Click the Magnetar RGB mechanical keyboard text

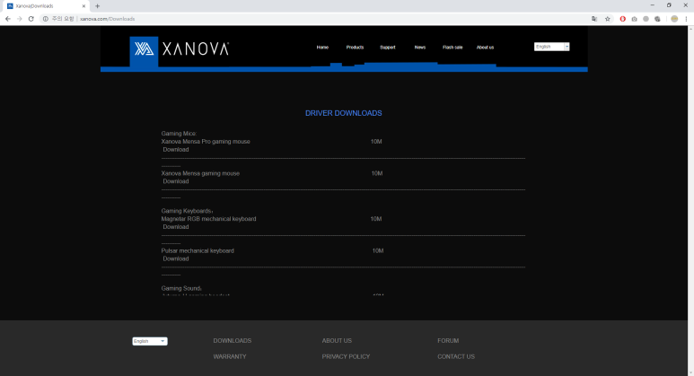208,219
